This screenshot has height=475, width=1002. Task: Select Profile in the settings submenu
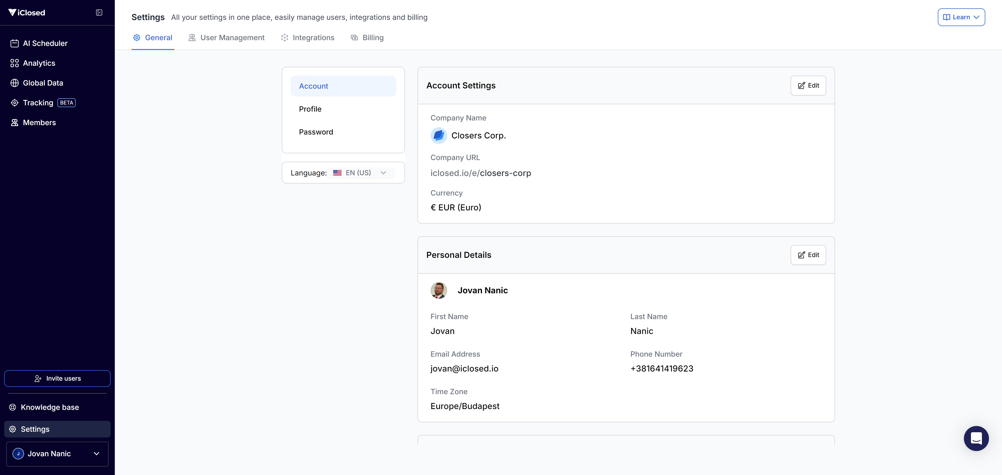point(310,109)
